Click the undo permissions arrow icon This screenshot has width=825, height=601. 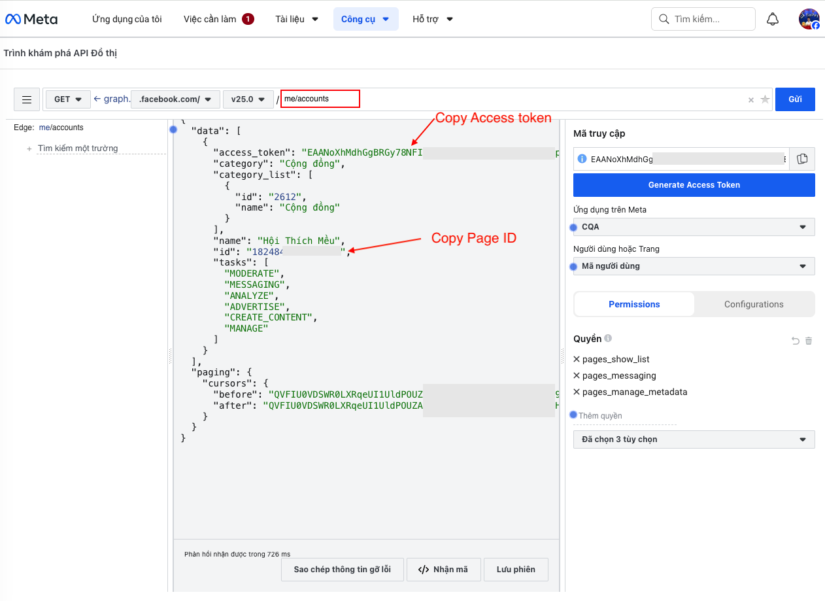[x=795, y=341]
